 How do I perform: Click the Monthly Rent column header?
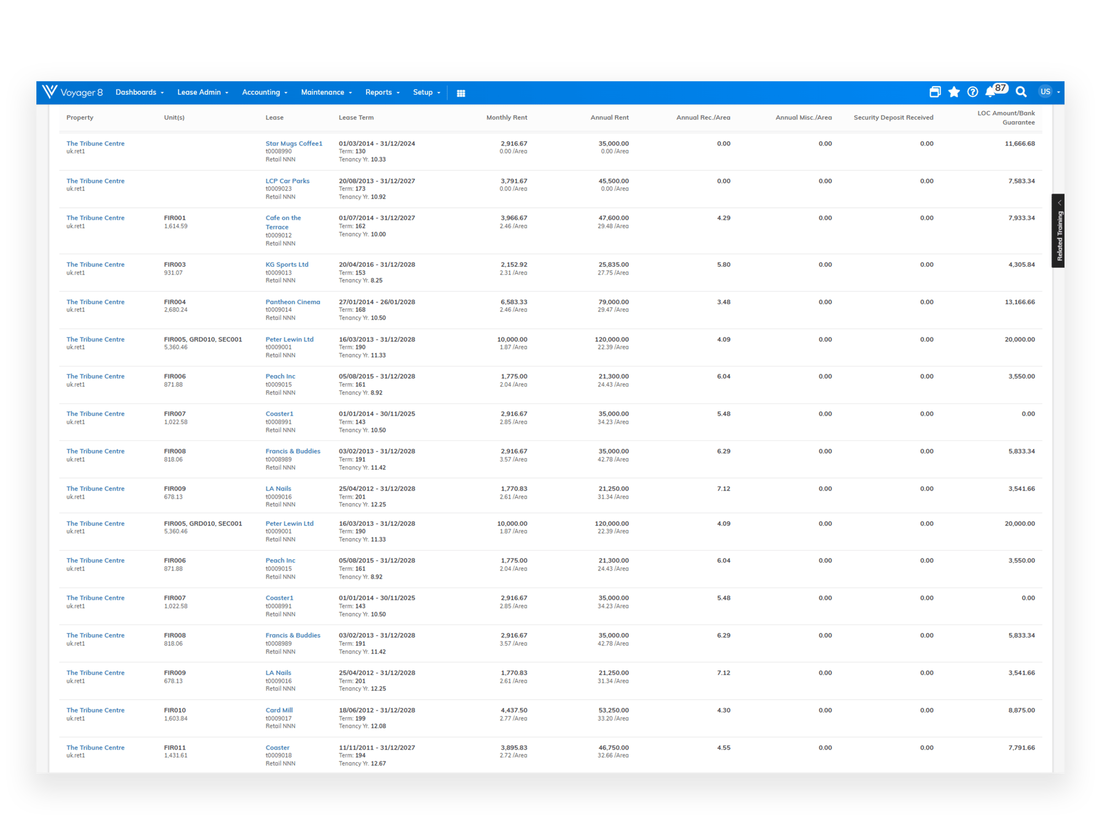506,117
